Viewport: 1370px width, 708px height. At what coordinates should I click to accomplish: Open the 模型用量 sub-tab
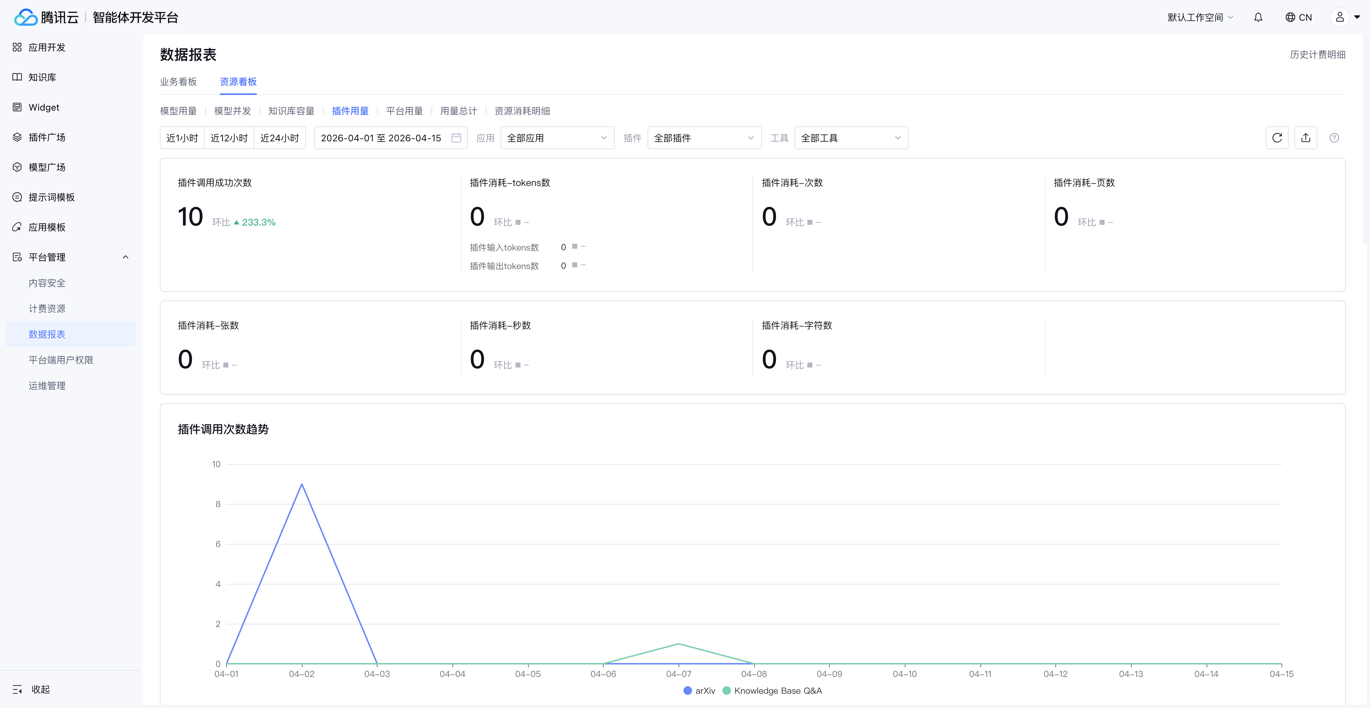click(178, 111)
